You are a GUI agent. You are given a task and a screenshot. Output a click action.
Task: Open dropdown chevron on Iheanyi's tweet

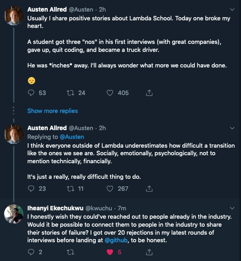click(232, 208)
